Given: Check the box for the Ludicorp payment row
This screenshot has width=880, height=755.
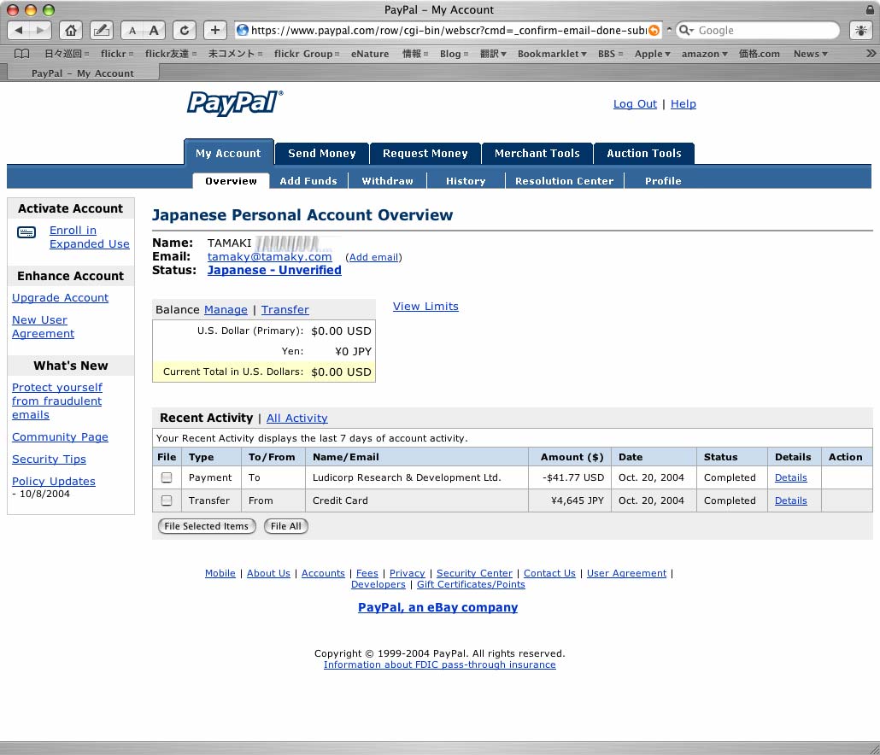Looking at the screenshot, I should (x=167, y=477).
